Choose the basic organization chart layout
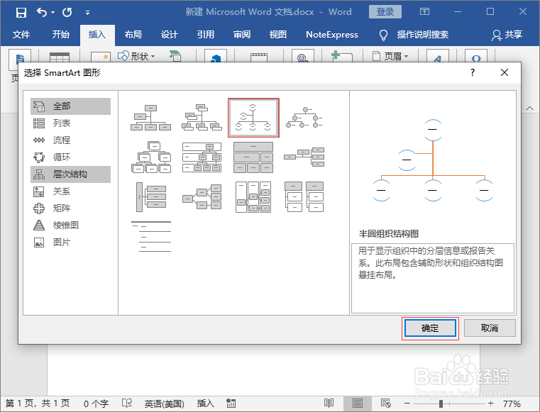The image size is (540, 412). pyautogui.click(x=151, y=118)
